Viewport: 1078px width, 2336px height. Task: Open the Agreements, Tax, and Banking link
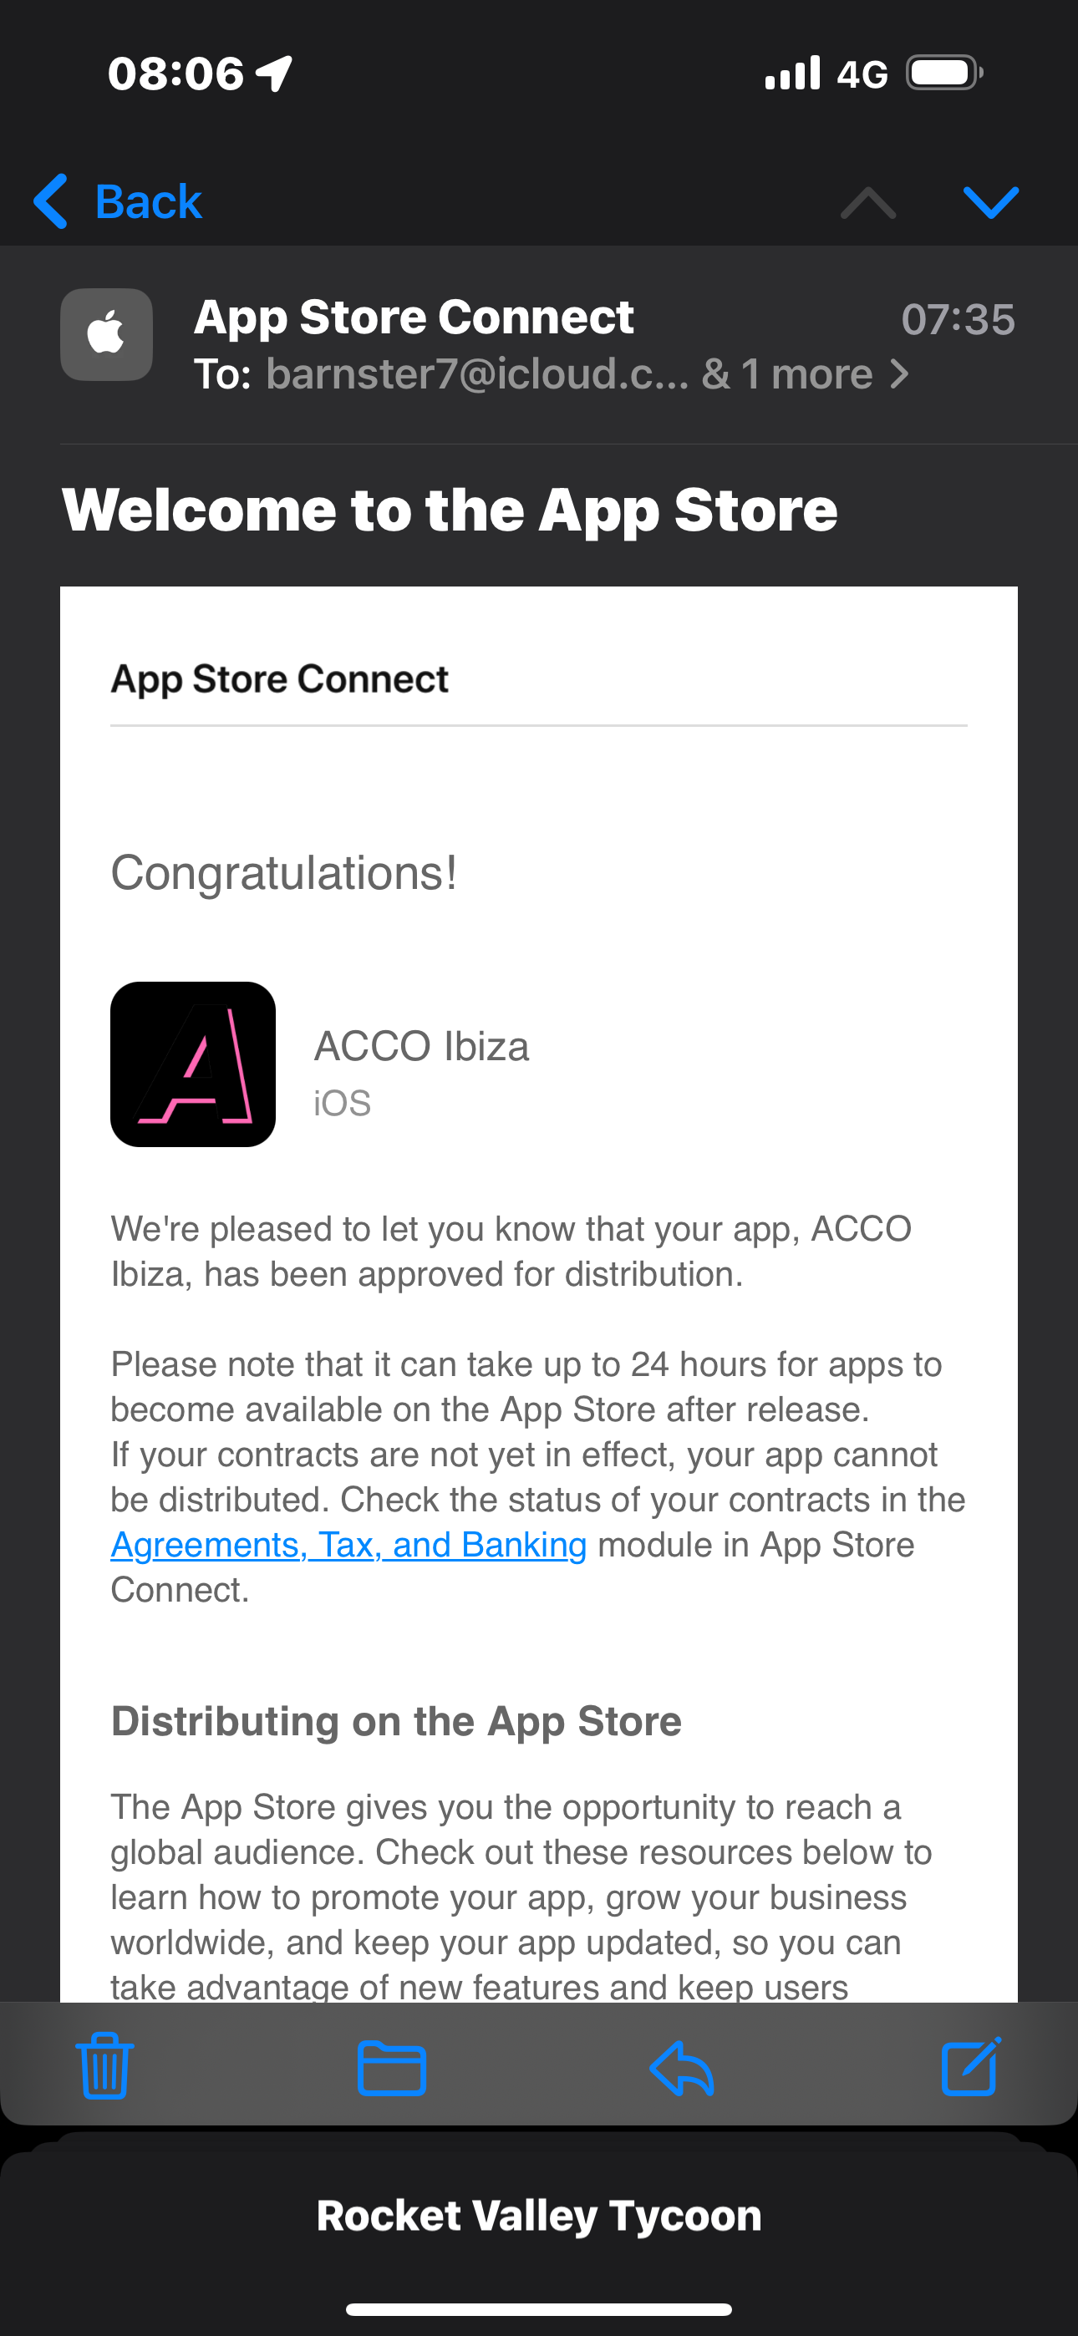click(348, 1544)
